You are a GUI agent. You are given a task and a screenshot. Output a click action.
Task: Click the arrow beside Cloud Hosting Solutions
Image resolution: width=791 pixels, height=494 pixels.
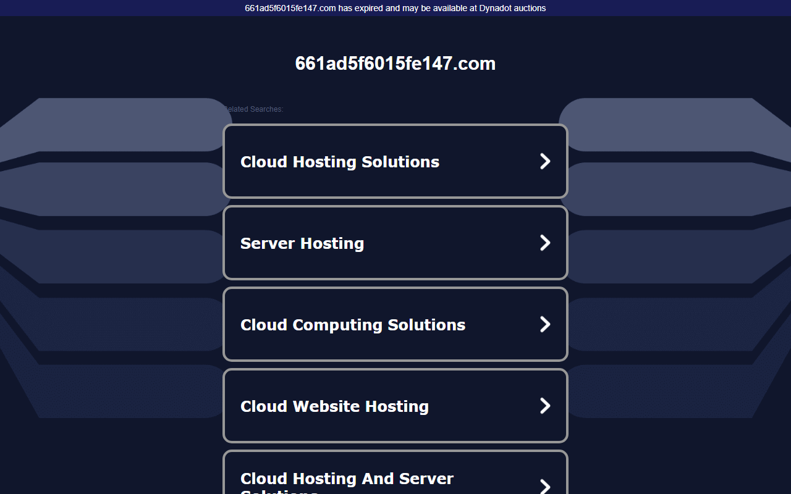[x=545, y=161]
